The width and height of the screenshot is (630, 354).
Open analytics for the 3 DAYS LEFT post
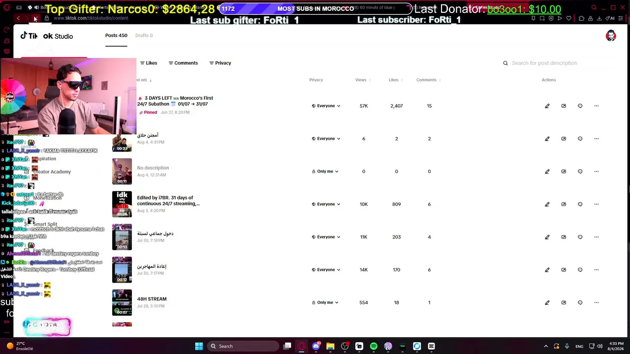(564, 106)
